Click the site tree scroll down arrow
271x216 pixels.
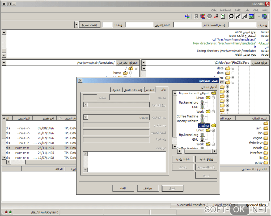pos(175,147)
